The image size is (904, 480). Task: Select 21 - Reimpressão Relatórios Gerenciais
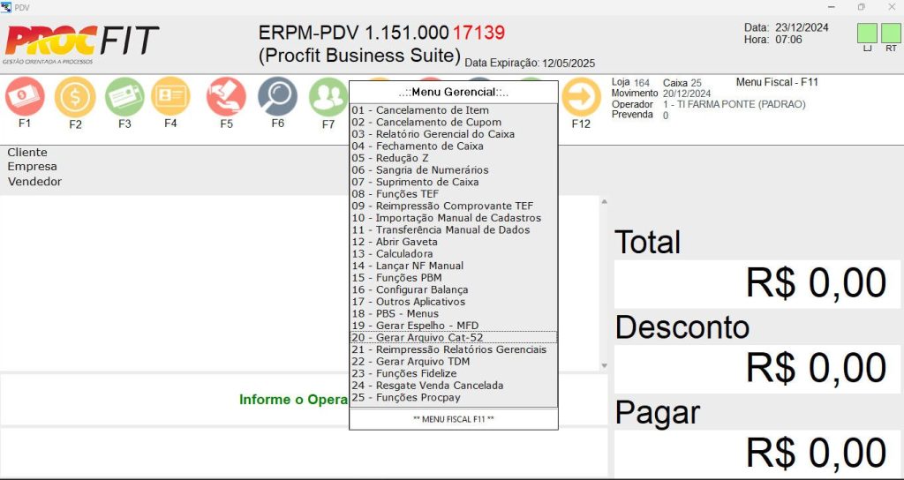(x=454, y=349)
